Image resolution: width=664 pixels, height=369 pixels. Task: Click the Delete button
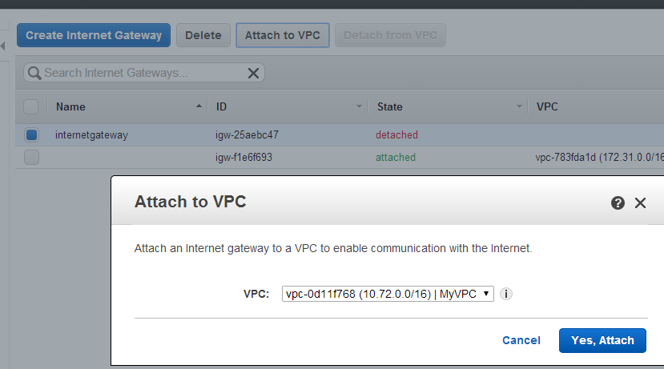pos(203,35)
